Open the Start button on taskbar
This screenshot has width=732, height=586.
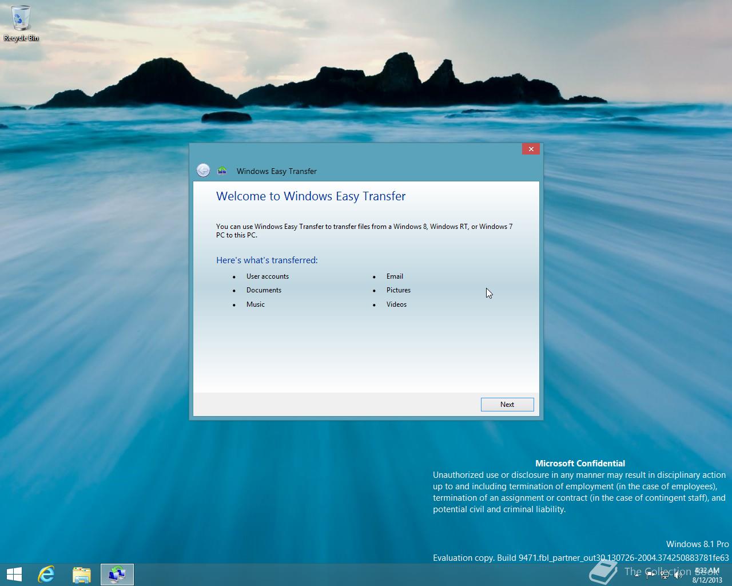point(14,575)
